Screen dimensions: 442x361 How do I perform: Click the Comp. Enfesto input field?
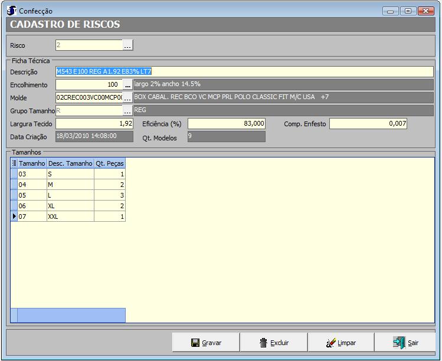coord(368,124)
